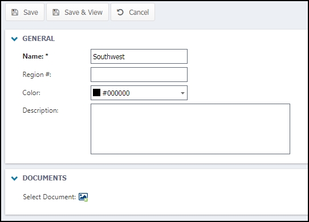Click the Select Document label
309x222 pixels.
(49, 197)
